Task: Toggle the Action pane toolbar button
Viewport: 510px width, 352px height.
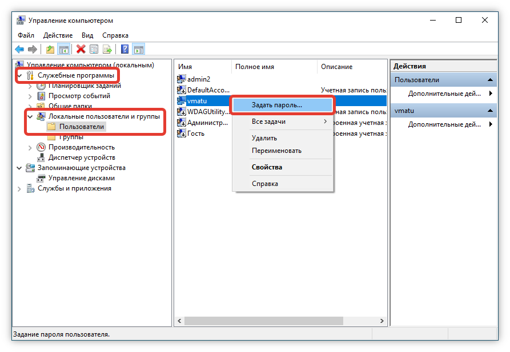Action: [138, 50]
